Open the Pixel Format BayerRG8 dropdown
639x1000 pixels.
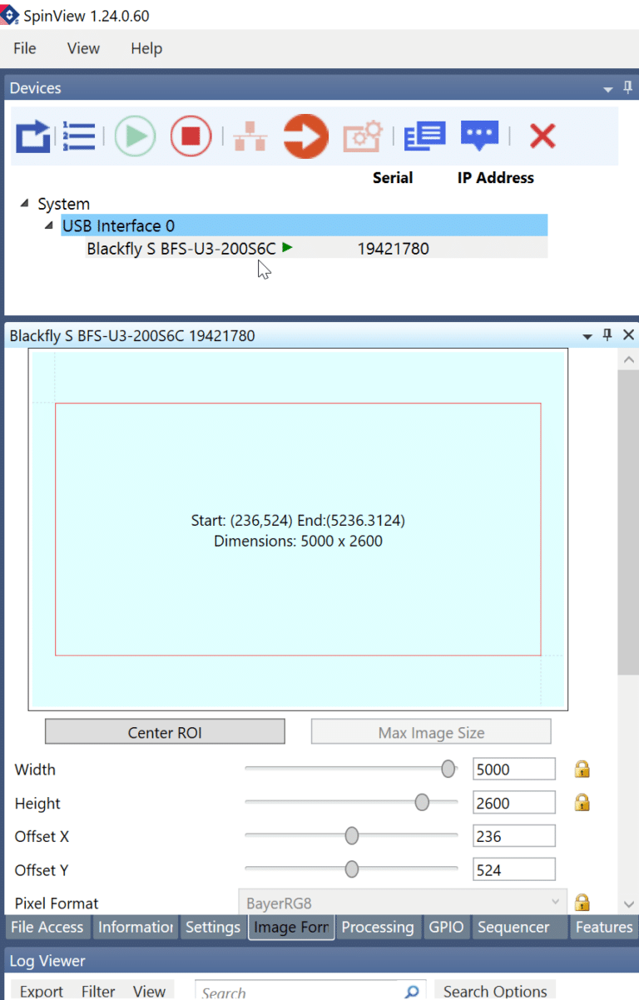[403, 903]
